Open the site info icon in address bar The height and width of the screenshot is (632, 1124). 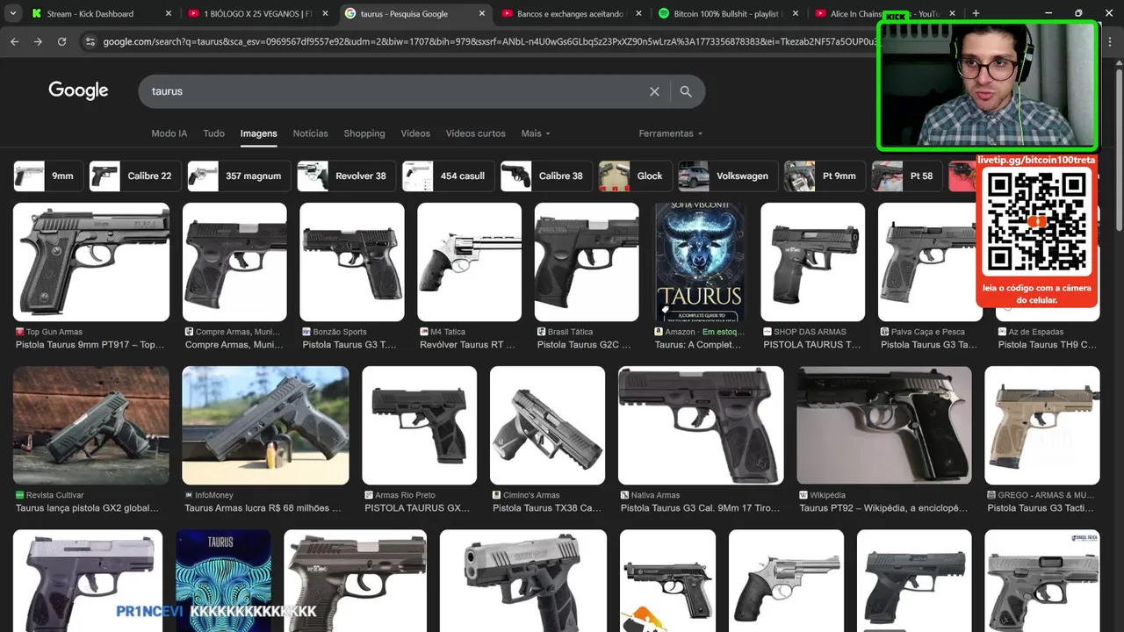[x=89, y=41]
